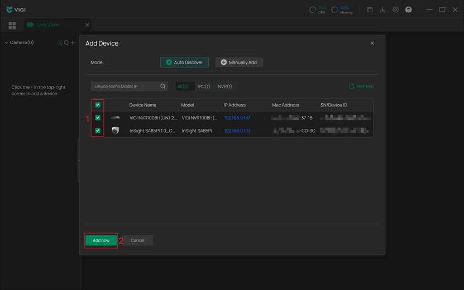Click the refresh circular arrow icon

352,86
